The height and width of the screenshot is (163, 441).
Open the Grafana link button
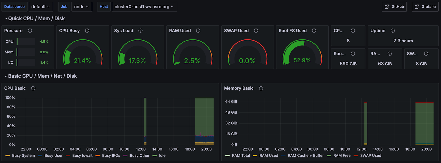425,7
